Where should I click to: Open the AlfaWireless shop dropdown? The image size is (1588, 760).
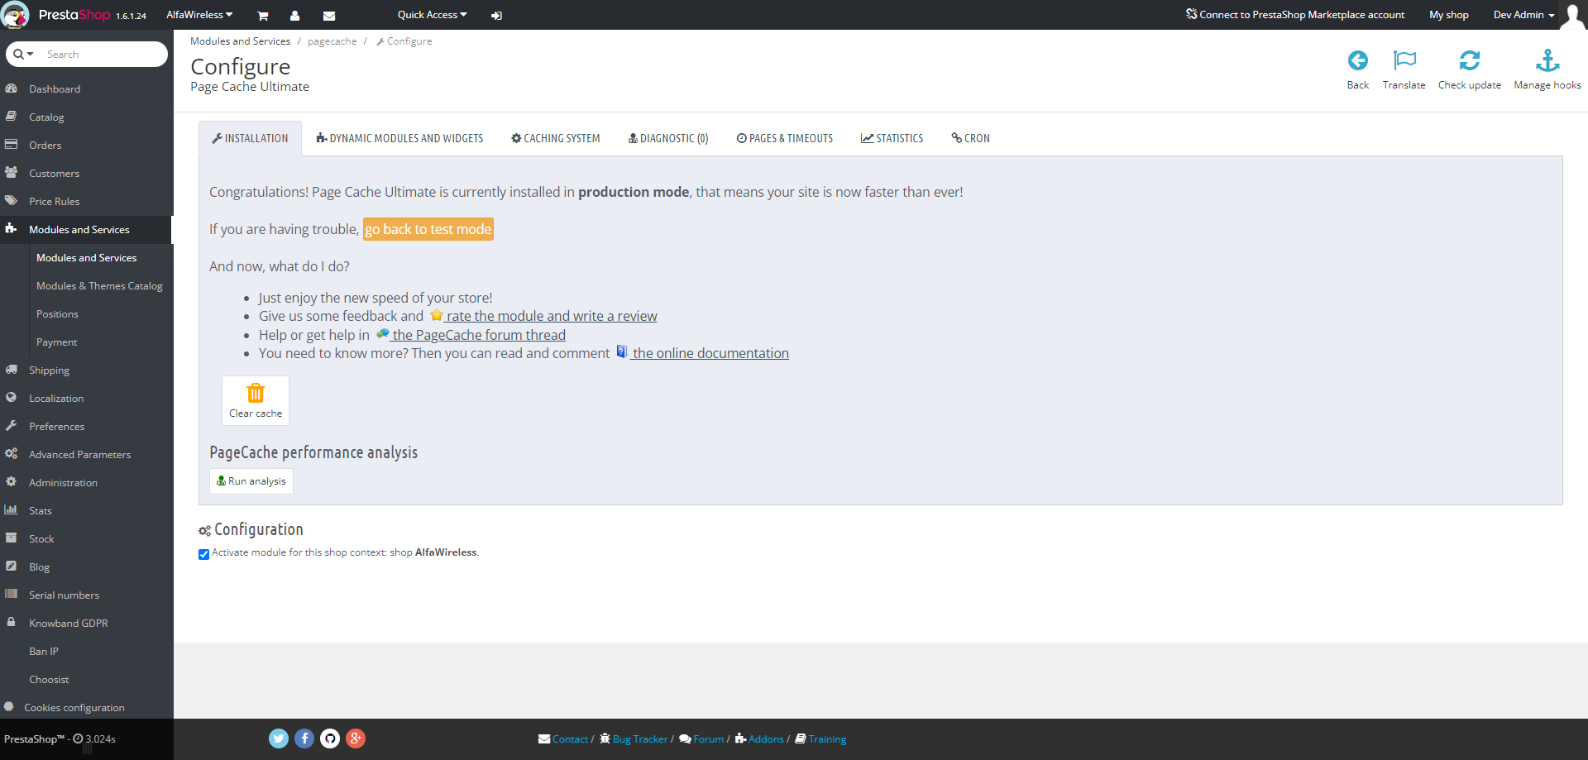click(199, 15)
